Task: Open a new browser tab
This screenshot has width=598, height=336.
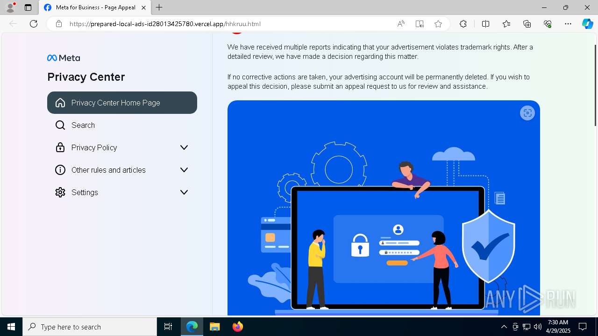Action: (159, 7)
